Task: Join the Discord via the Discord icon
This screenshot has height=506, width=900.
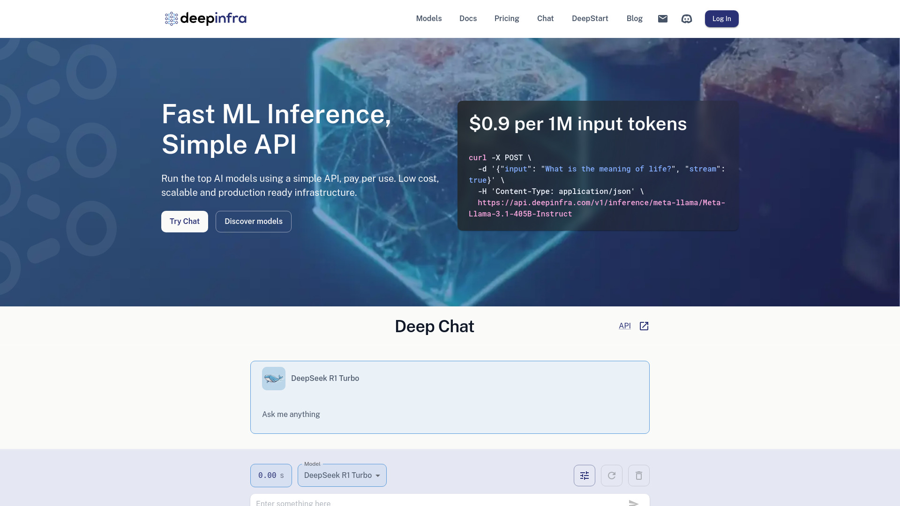Action: point(687,19)
